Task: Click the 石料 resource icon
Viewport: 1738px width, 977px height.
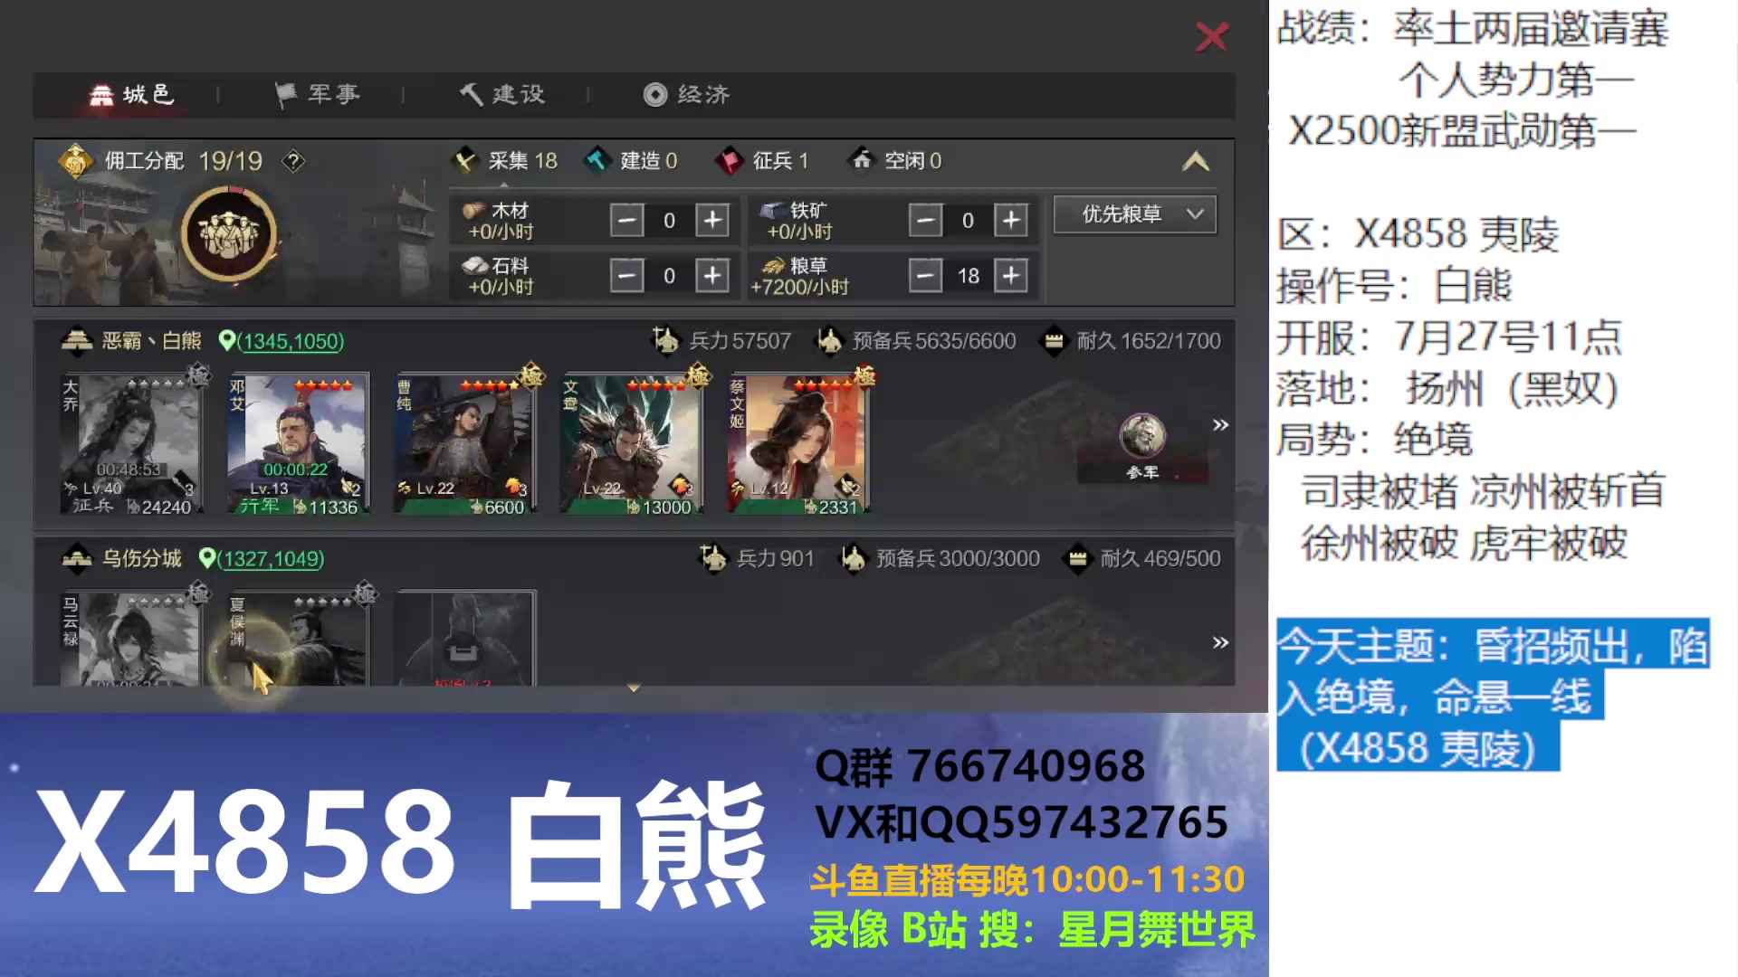Action: 474,266
